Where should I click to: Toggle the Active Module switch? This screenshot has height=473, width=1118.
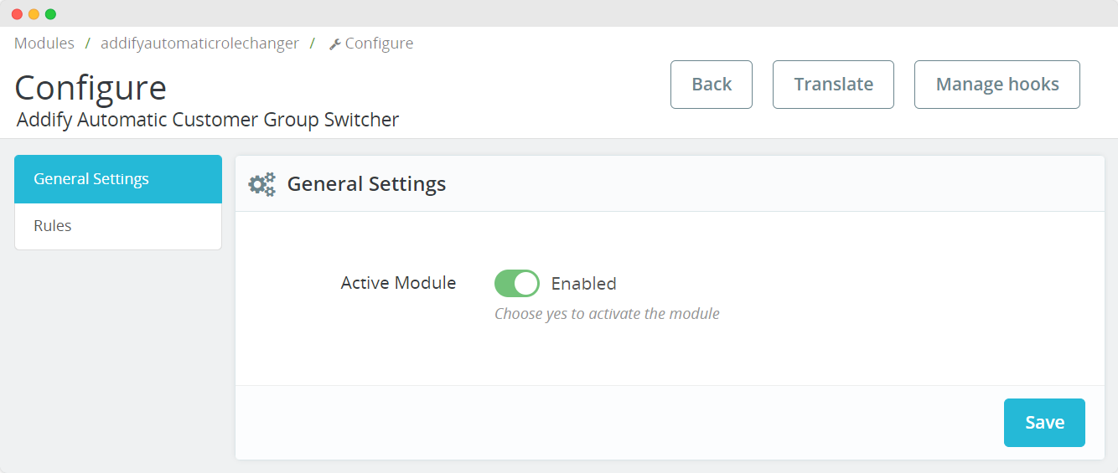pos(516,284)
